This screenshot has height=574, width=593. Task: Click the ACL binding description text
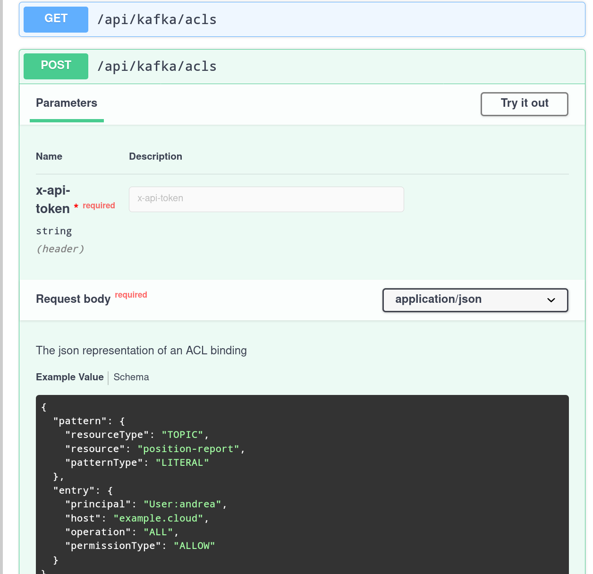pos(141,351)
